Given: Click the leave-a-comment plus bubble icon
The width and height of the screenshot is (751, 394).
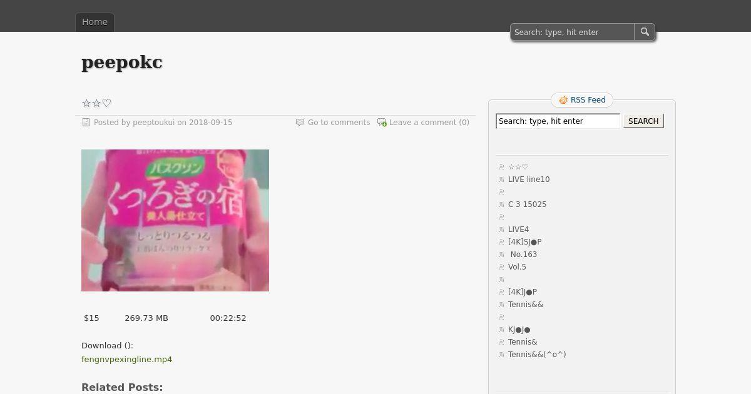Looking at the screenshot, I should [x=382, y=123].
